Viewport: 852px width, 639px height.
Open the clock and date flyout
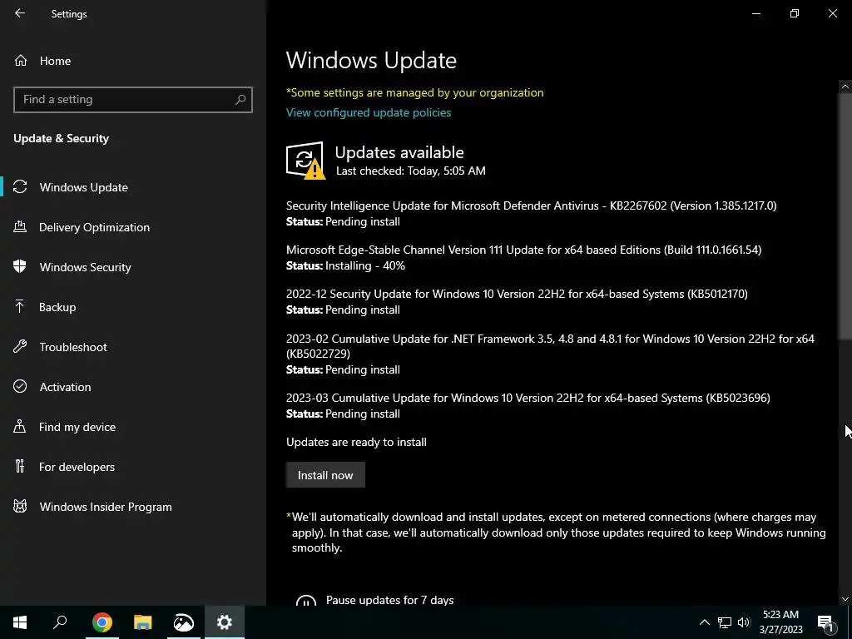(780, 622)
